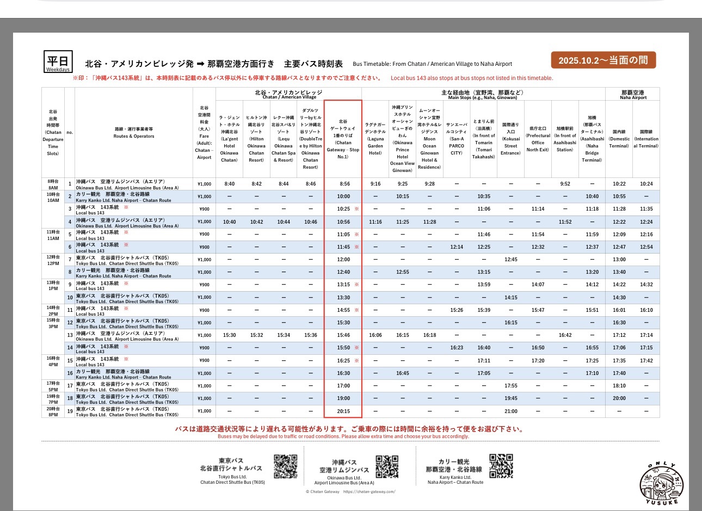Switch to the Domestic Terminal column
702x511 pixels.
click(x=618, y=139)
